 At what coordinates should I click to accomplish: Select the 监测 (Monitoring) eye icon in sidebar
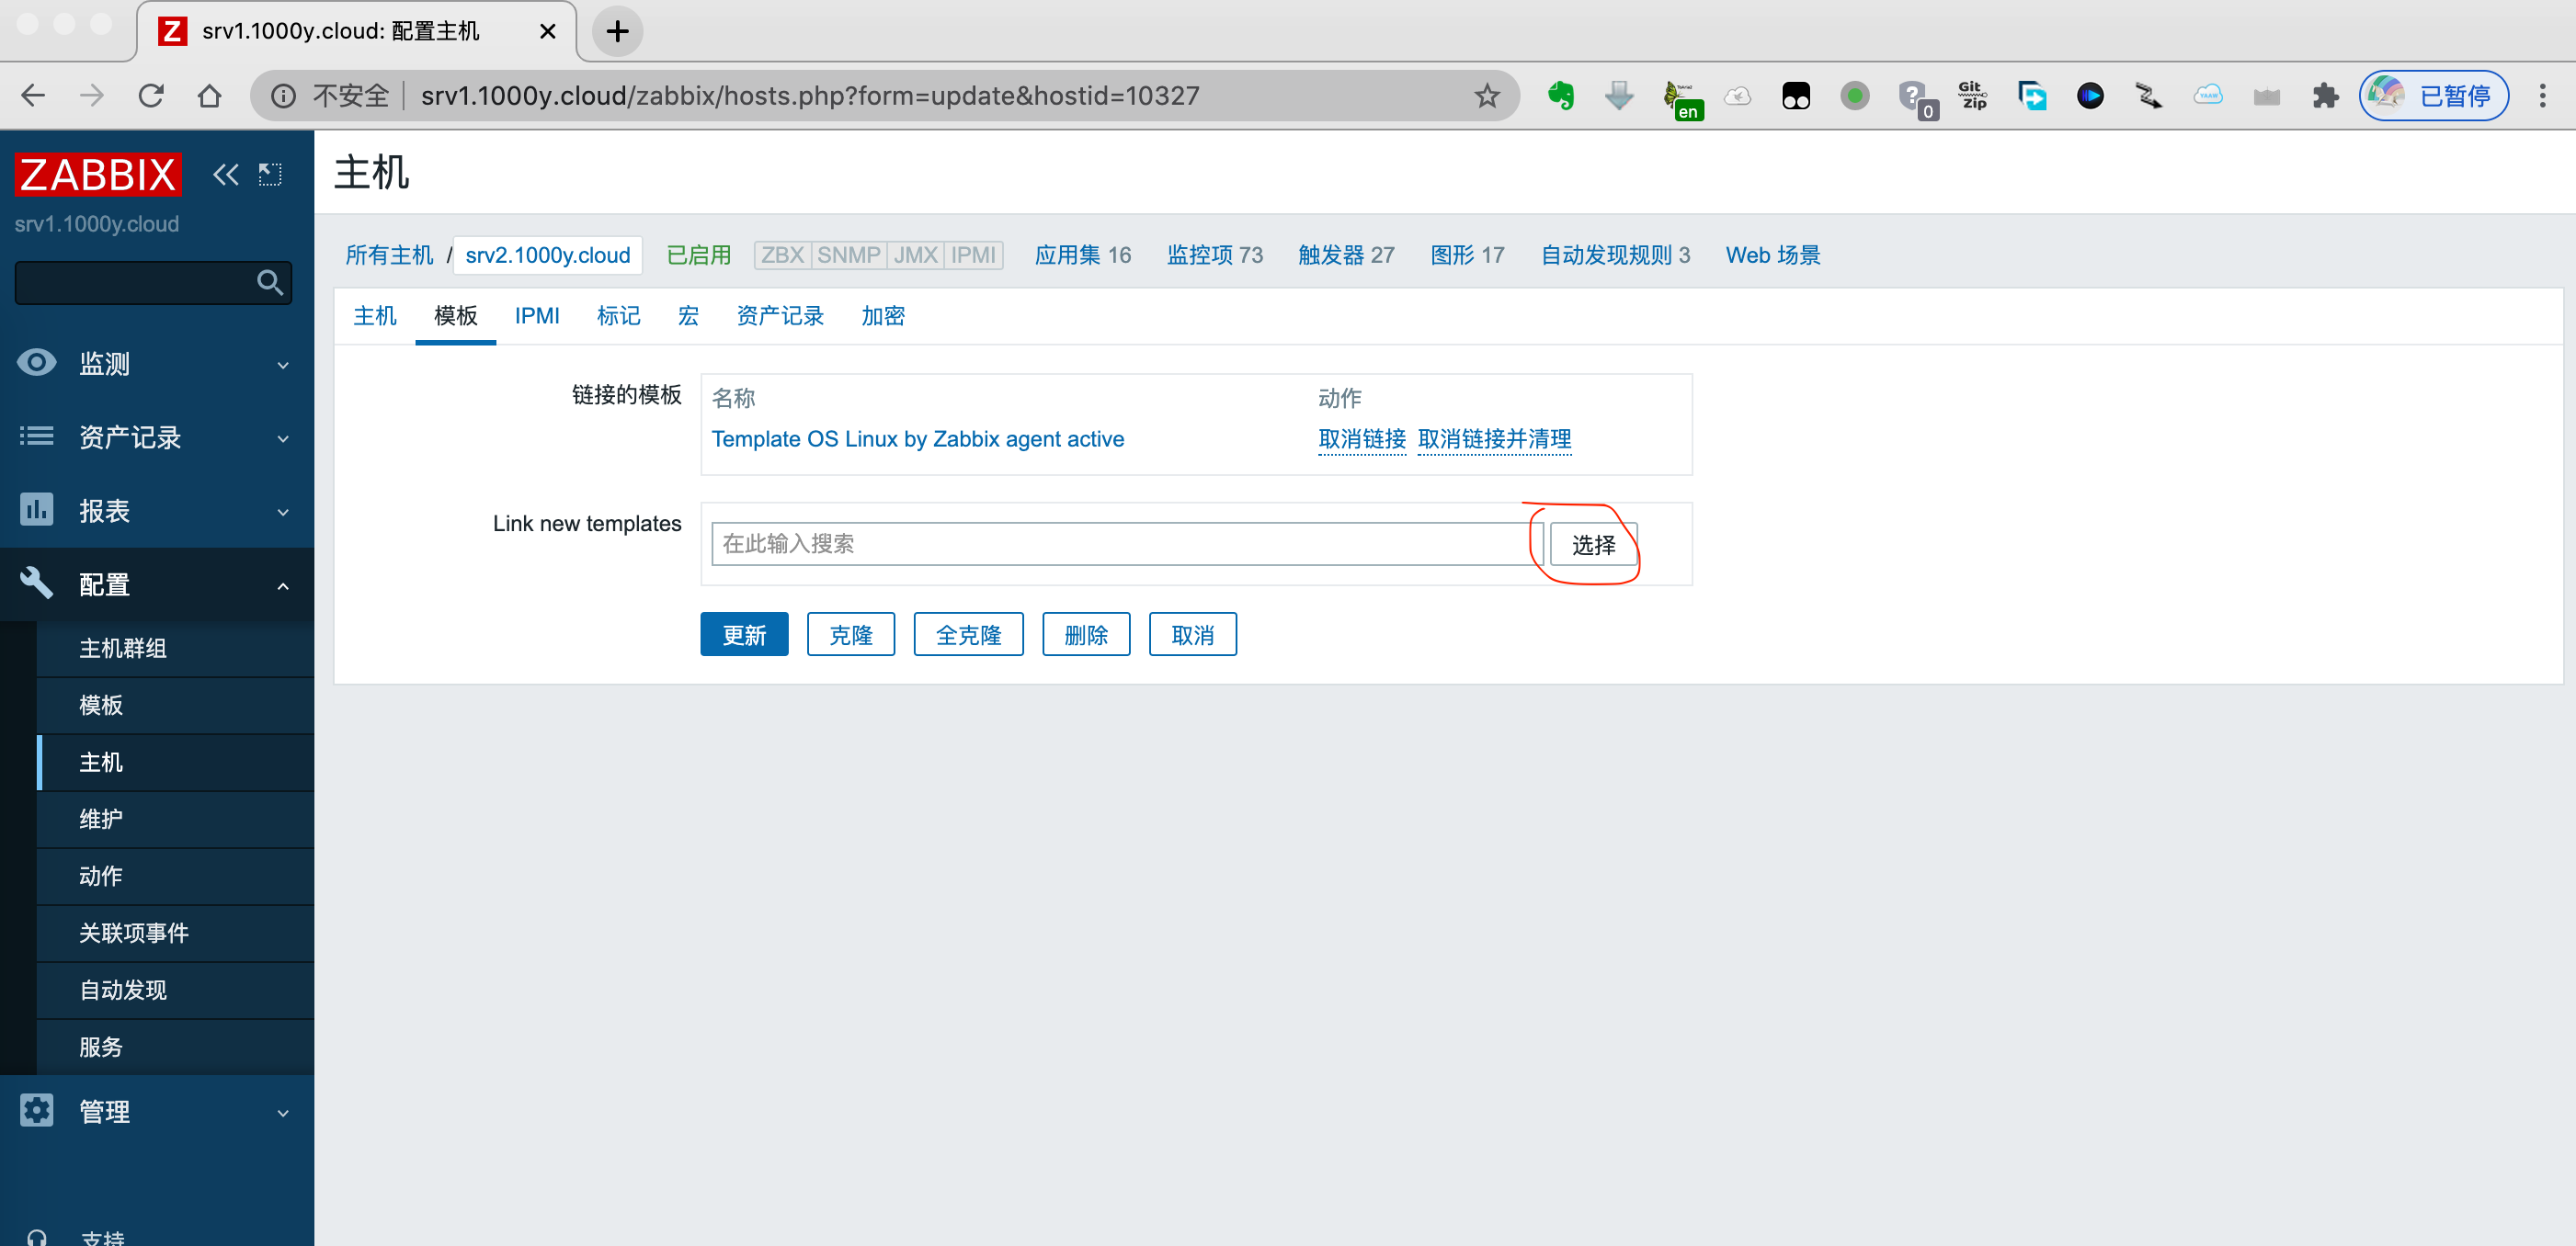(x=36, y=363)
